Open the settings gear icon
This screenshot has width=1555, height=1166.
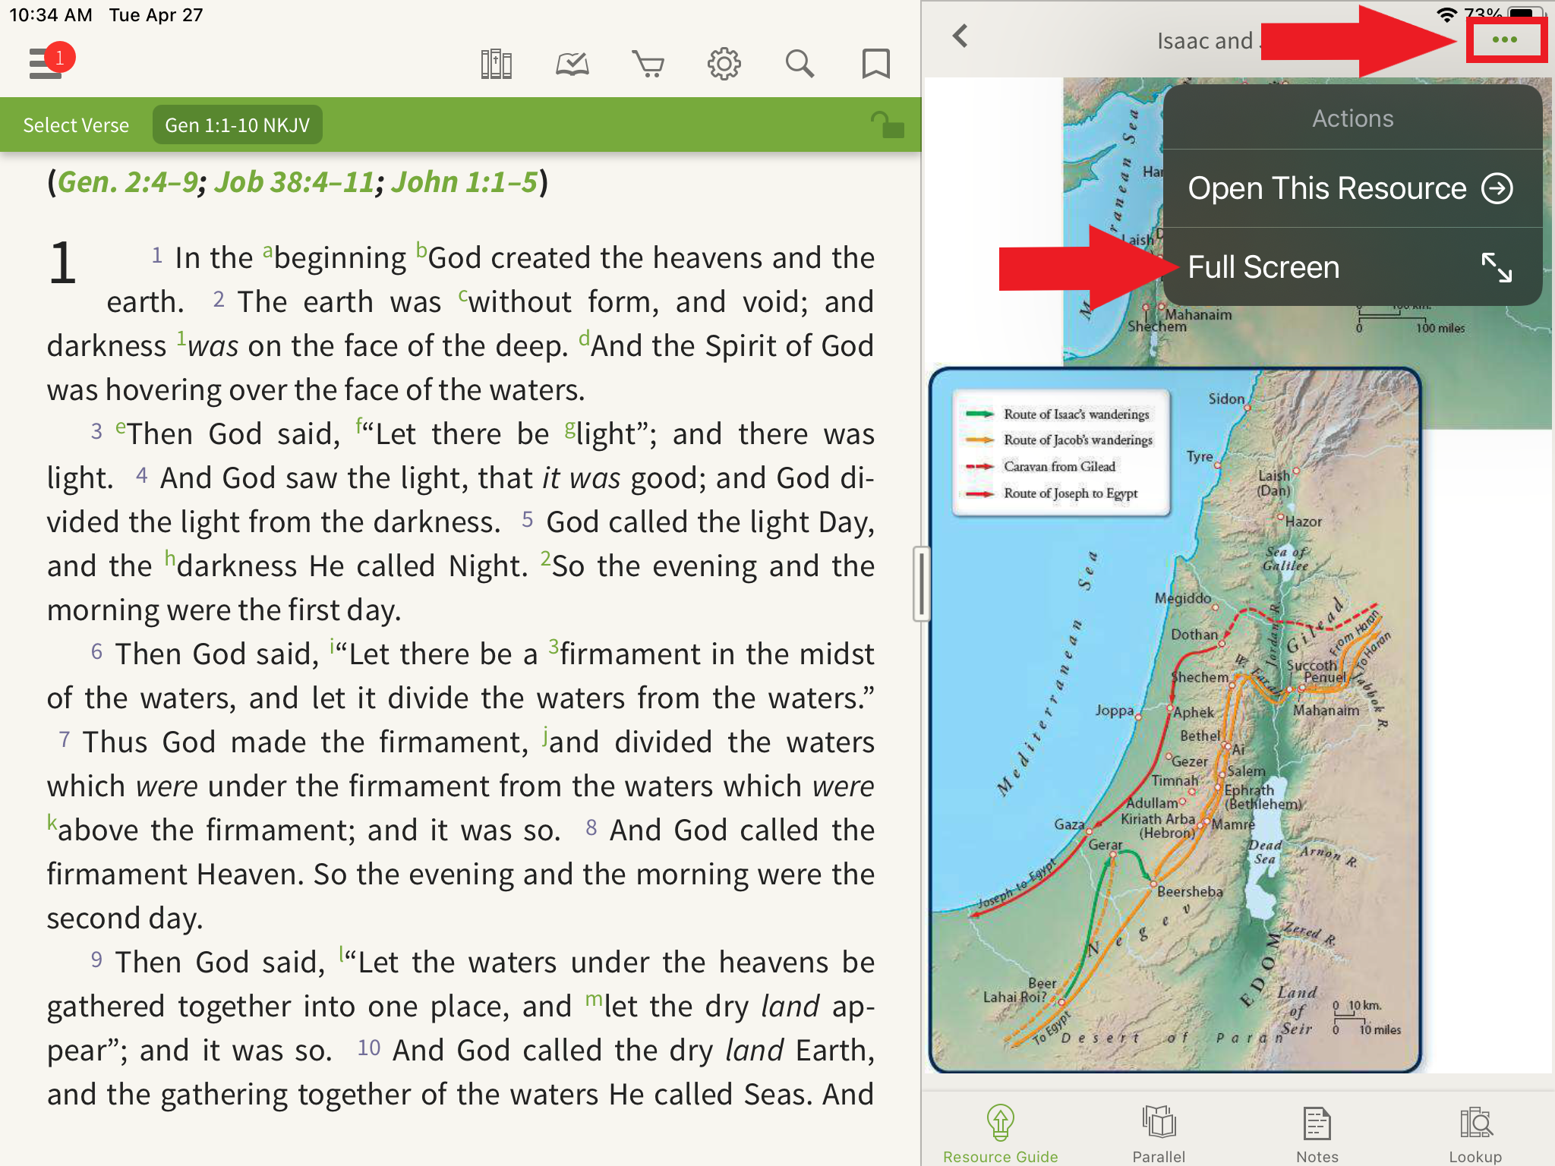coord(724,65)
